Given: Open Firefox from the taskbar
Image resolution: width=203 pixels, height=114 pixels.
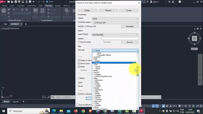Looking at the screenshot, I should point(76,111).
